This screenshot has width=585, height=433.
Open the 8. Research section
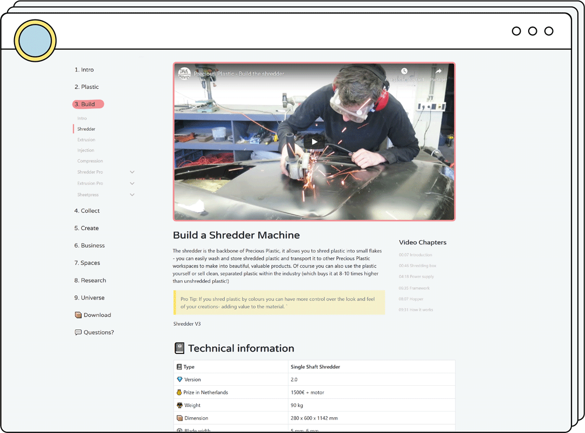click(x=90, y=280)
